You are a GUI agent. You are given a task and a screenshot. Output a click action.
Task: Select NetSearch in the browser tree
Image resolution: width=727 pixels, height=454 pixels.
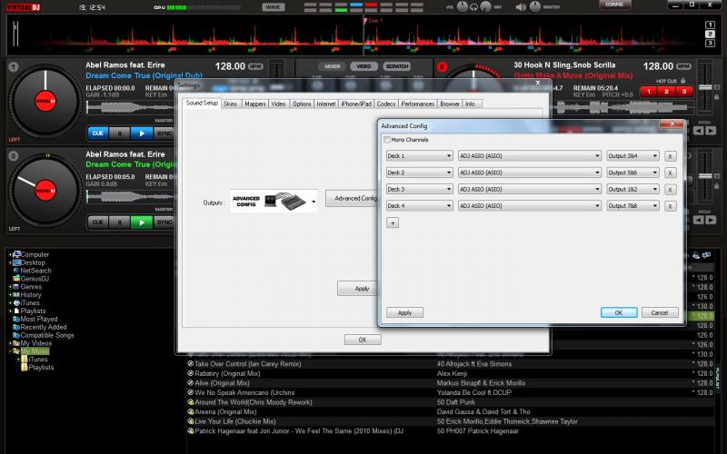click(x=35, y=271)
